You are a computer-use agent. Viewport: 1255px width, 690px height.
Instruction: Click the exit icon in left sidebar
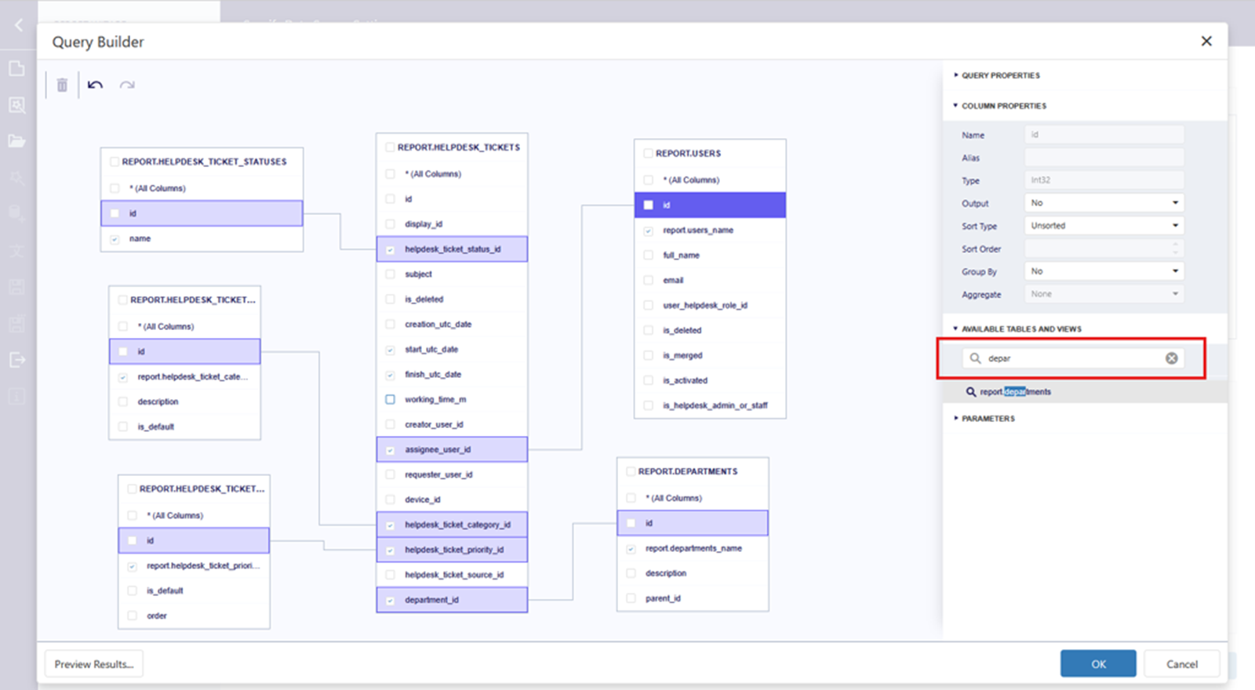coord(17,360)
